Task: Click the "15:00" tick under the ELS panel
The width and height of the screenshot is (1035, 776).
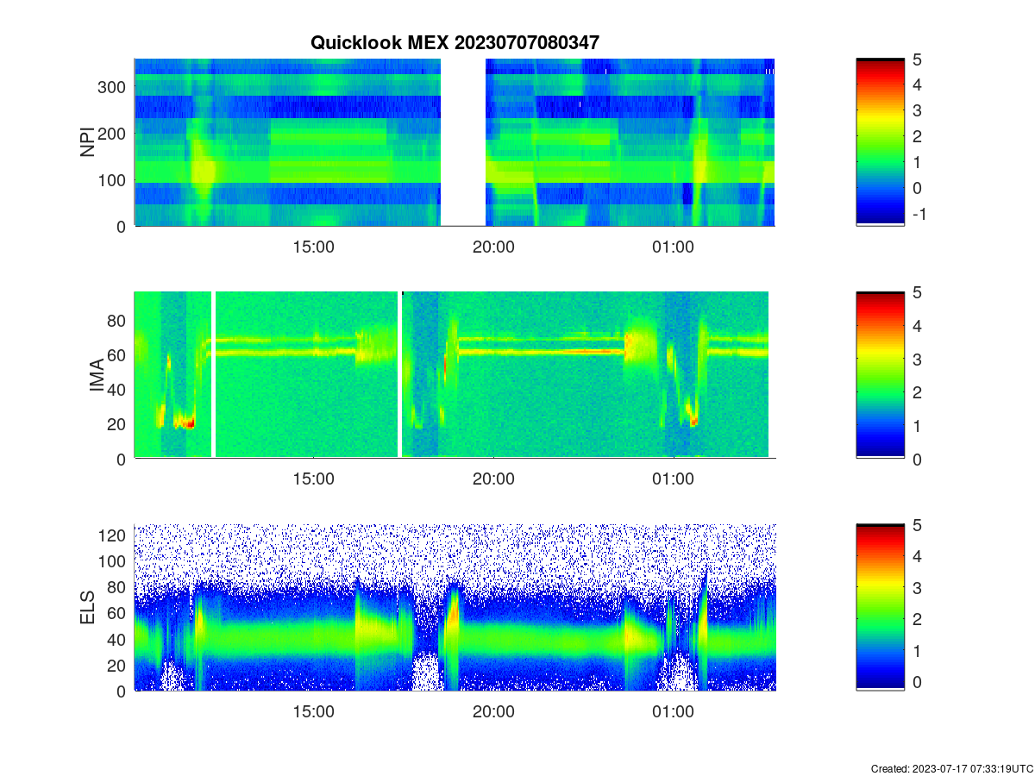Action: (314, 712)
